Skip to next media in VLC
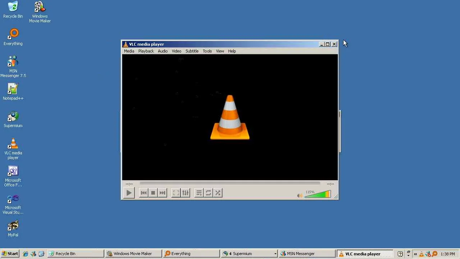This screenshot has width=460, height=259. pyautogui.click(x=162, y=193)
